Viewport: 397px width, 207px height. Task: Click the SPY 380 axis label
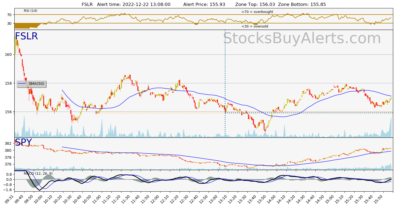(x=8, y=150)
